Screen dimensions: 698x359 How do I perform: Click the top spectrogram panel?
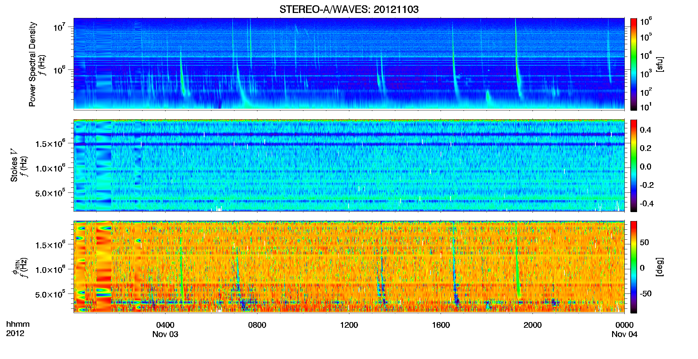click(x=349, y=64)
